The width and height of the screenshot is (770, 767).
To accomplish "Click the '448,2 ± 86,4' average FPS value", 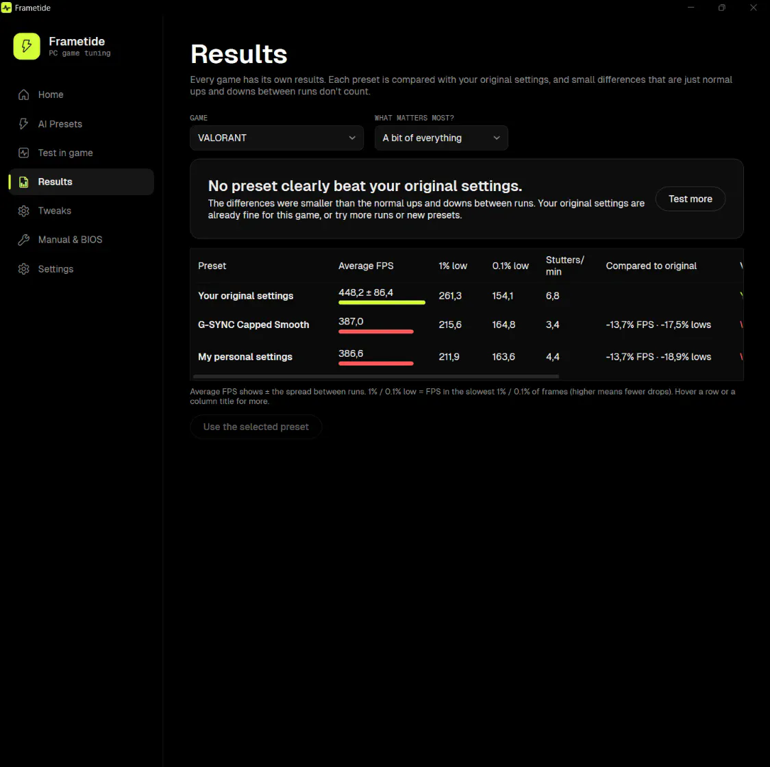I will tap(365, 292).
